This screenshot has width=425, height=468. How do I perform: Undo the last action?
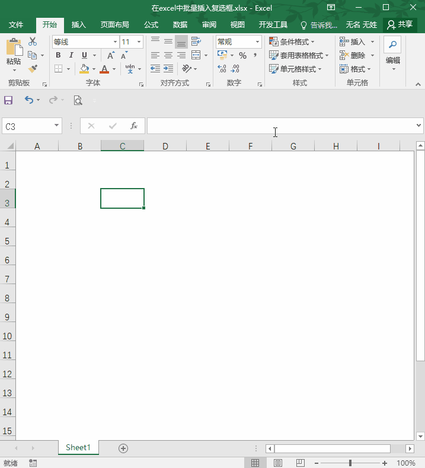28,100
